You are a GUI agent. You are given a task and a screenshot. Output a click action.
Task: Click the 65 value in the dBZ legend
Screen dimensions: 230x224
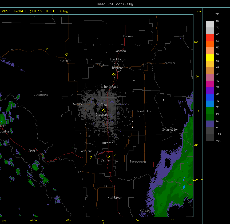click(x=218, y=34)
